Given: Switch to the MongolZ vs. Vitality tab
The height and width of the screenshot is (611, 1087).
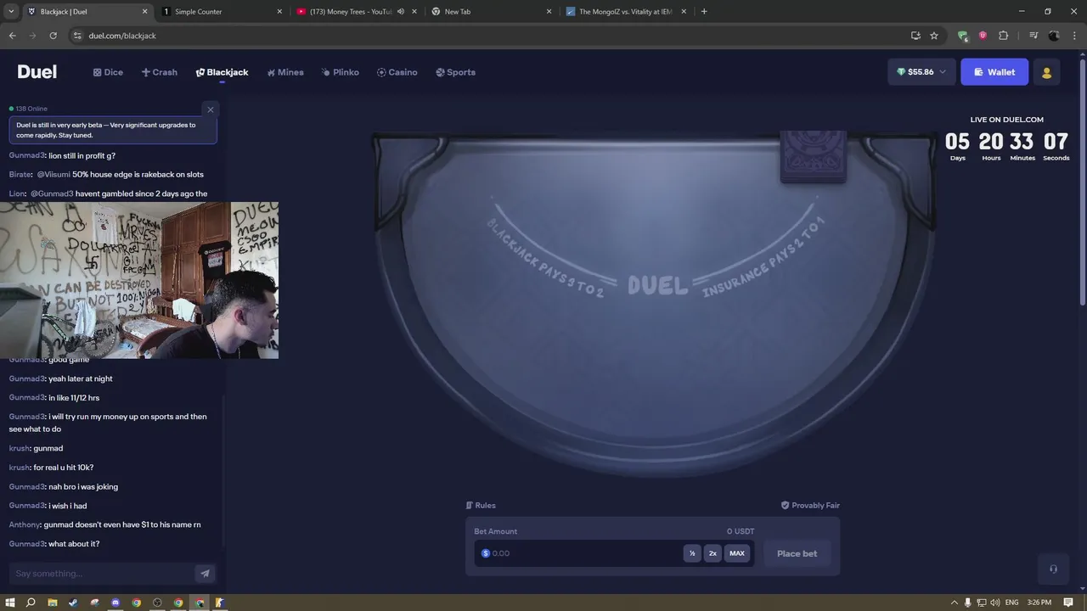Looking at the screenshot, I should click(624, 12).
